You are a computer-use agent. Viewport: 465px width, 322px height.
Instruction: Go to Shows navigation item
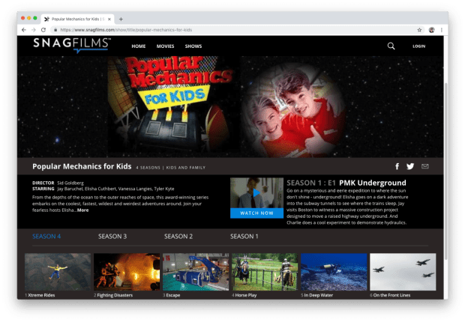[x=193, y=46]
